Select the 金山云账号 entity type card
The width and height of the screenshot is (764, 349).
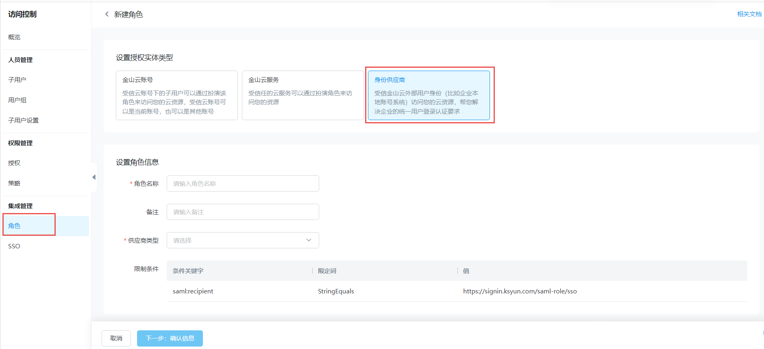(x=176, y=95)
